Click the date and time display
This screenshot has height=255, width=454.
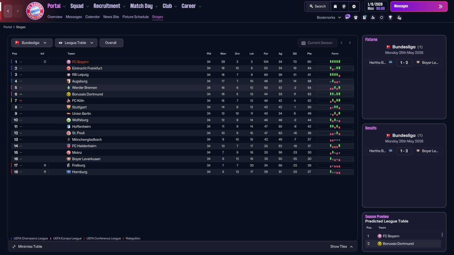pyautogui.click(x=376, y=6)
